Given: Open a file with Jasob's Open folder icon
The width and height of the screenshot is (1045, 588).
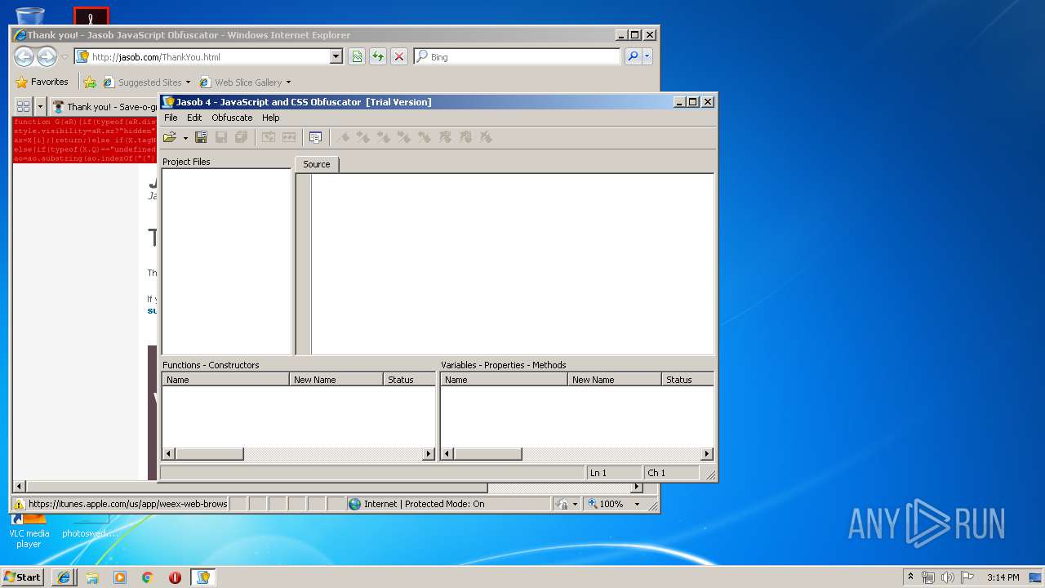Looking at the screenshot, I should (169, 137).
